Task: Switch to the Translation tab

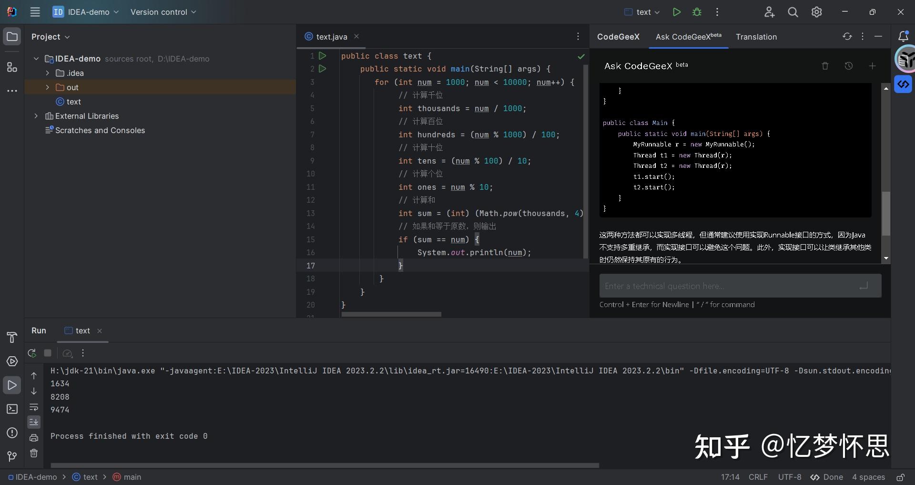Action: 756,37
